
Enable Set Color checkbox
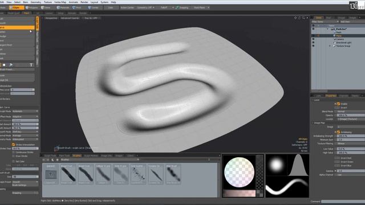13,161
